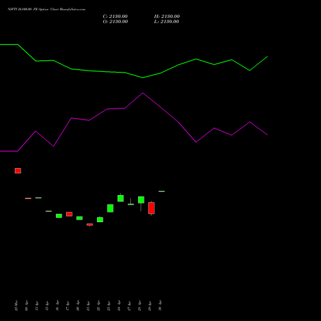Select the 17 Apr date label
Screen dimensions: 321x321
[67, 306]
